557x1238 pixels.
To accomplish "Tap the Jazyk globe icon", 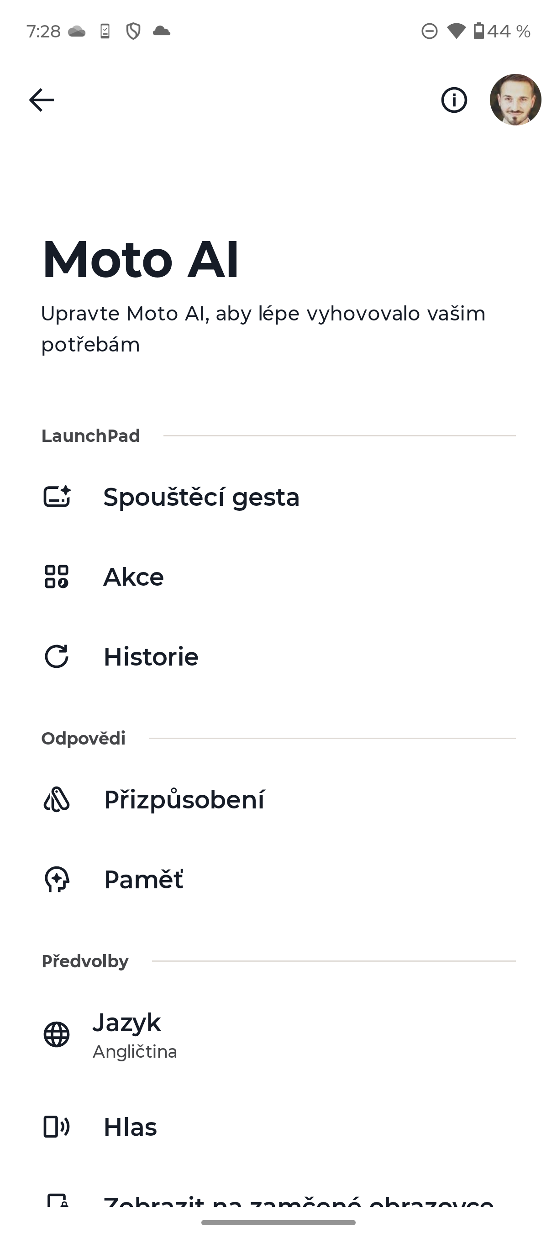I will pos(57,1034).
